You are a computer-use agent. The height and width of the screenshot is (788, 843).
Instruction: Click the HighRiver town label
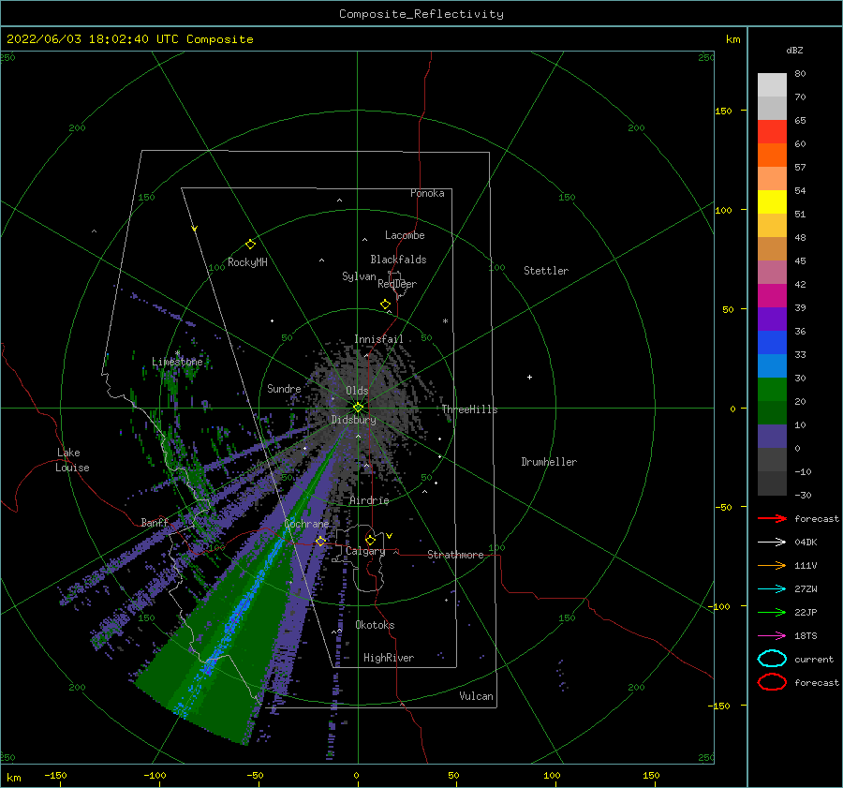click(389, 658)
